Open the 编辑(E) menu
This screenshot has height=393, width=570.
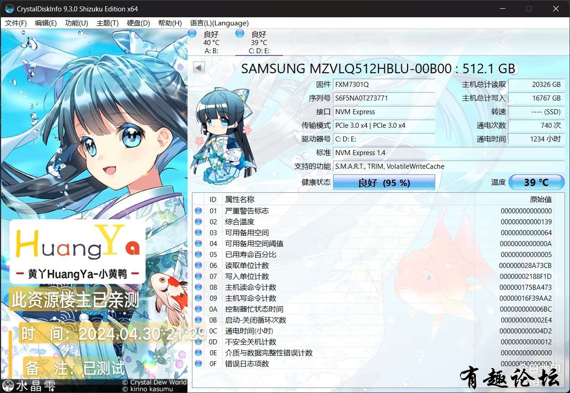(46, 23)
